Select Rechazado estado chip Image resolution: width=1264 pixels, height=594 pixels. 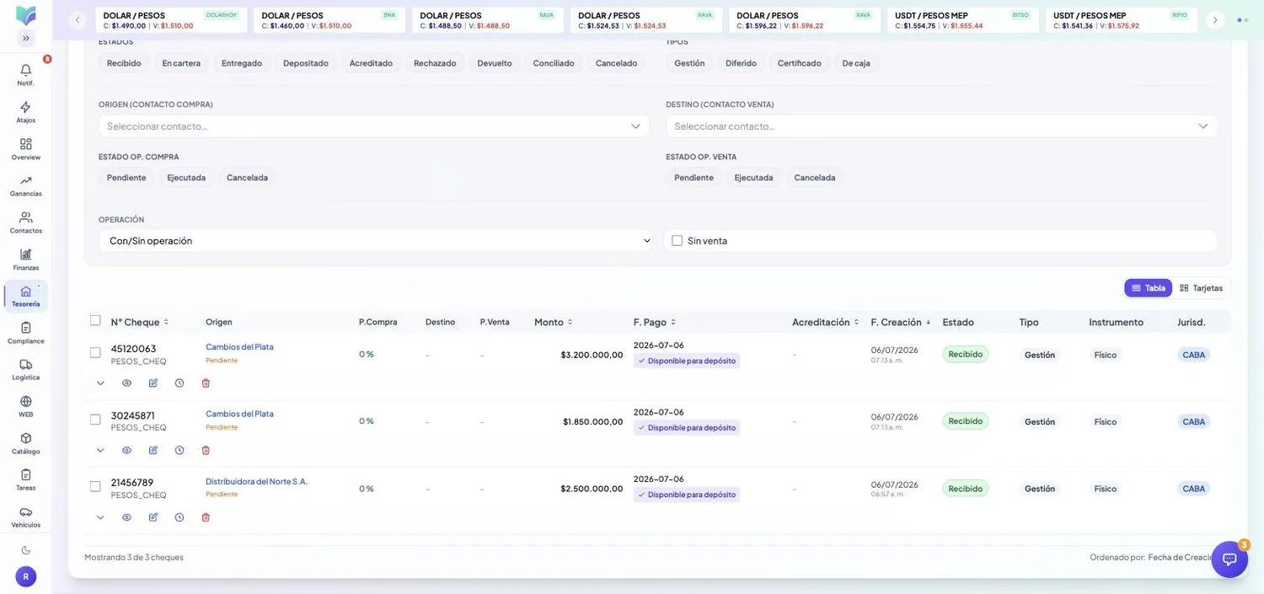click(435, 63)
